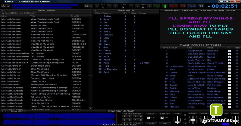Click the right arrow beside New Show
This screenshot has height=126, width=241.
pos(6,111)
